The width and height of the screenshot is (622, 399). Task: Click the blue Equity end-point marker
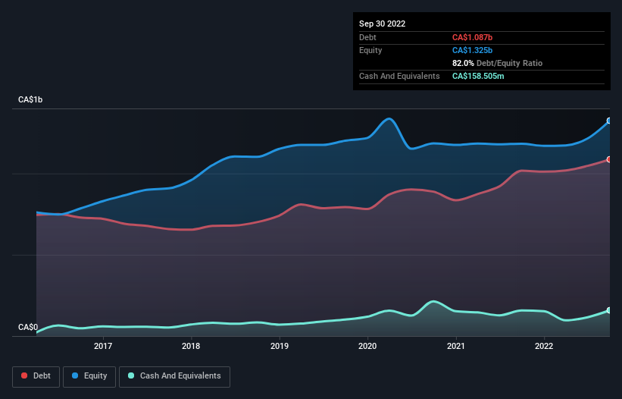(x=609, y=121)
